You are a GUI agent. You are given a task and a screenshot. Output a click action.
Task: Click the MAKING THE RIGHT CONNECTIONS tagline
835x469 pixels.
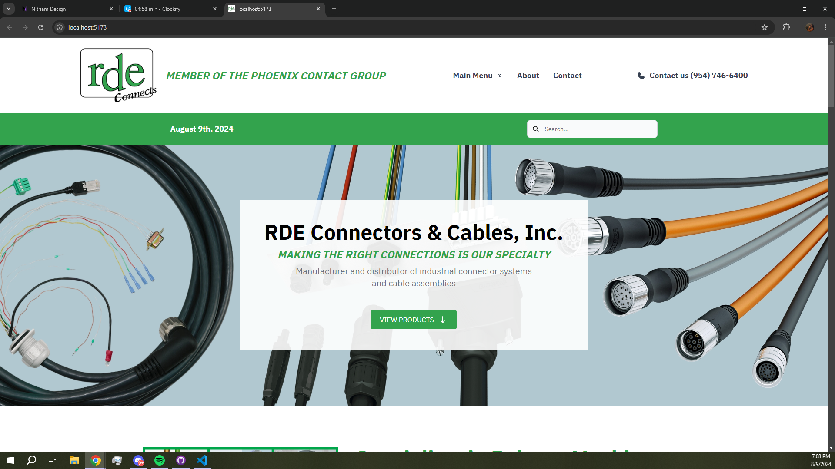414,255
